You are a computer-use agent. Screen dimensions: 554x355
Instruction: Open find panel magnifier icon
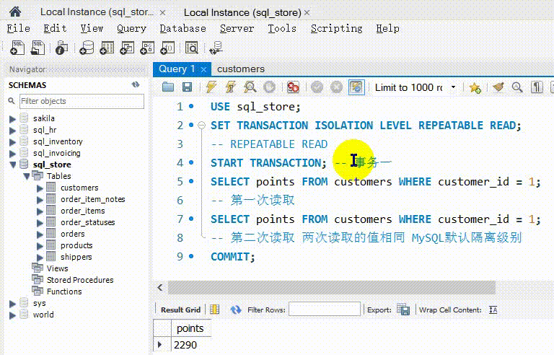coord(517,87)
